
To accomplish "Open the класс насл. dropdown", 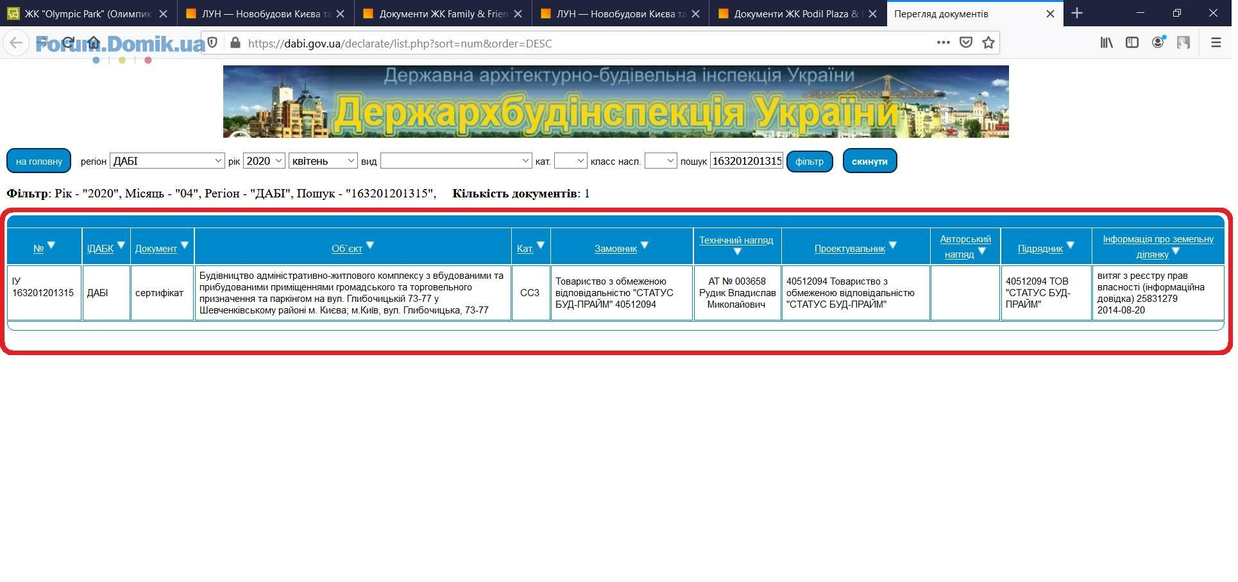I will click(x=661, y=161).
